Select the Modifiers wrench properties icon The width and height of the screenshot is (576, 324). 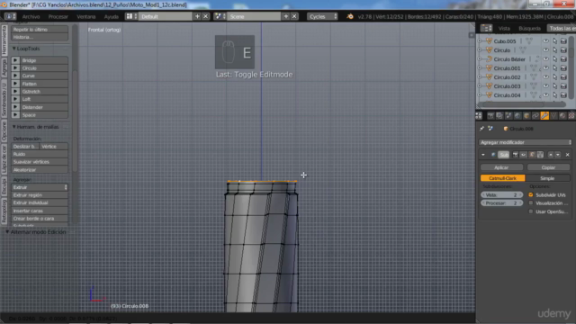tap(544, 116)
